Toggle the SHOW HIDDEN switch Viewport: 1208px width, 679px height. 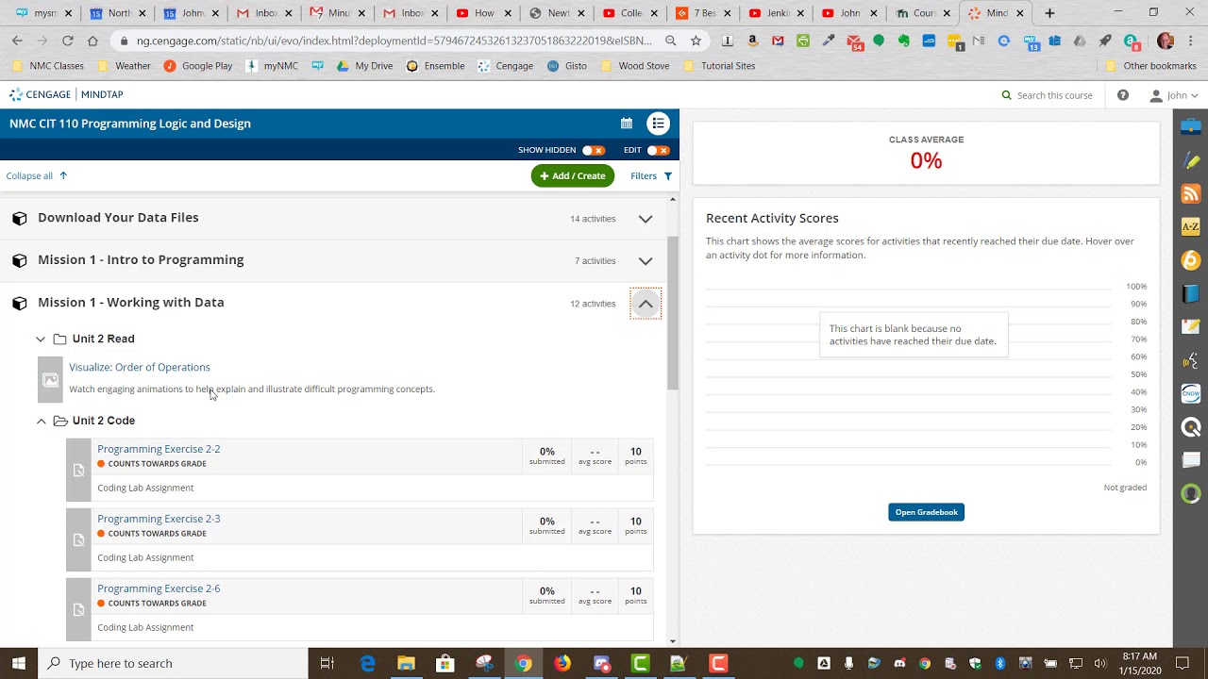(593, 150)
